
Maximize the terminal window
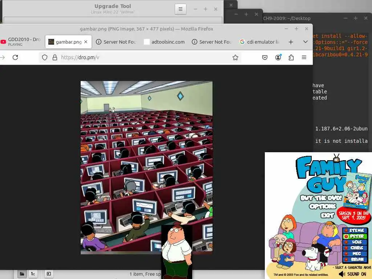click(x=355, y=18)
